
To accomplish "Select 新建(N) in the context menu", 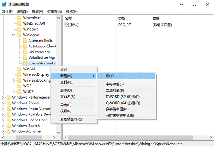I will (x=74, y=76).
